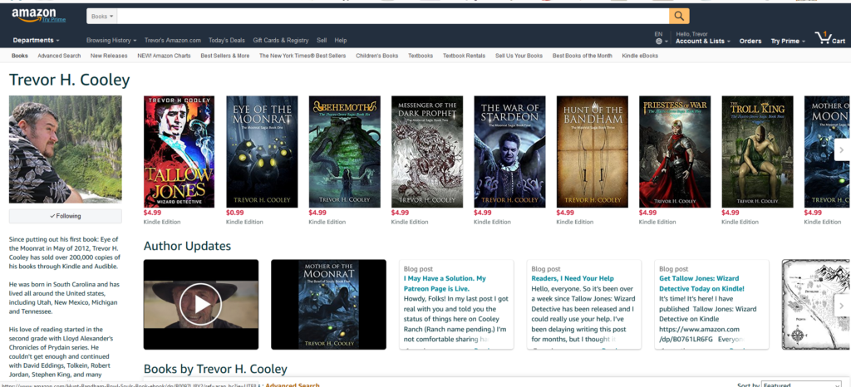Expand the Departments menu
The height and width of the screenshot is (387, 851).
click(x=37, y=40)
